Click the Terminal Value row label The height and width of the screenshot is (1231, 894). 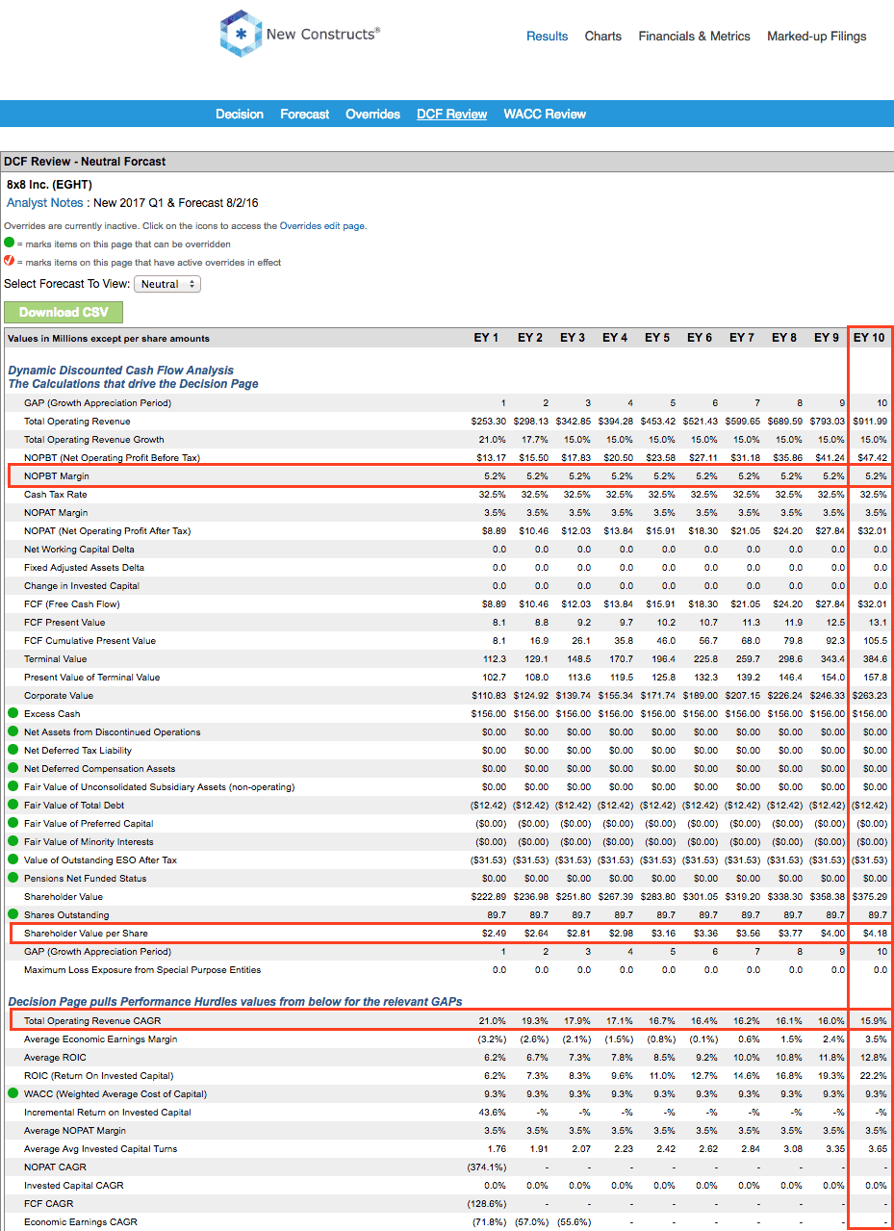[55, 658]
